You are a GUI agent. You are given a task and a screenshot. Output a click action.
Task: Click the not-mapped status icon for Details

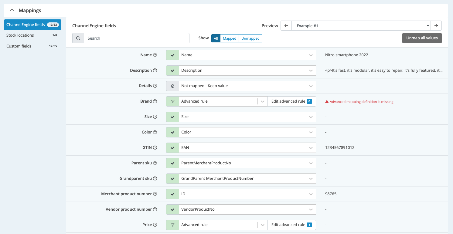click(x=173, y=86)
